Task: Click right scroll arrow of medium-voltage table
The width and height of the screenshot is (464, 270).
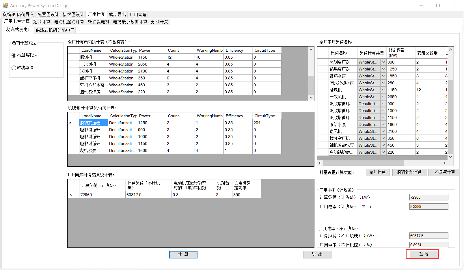Action: tap(444, 163)
